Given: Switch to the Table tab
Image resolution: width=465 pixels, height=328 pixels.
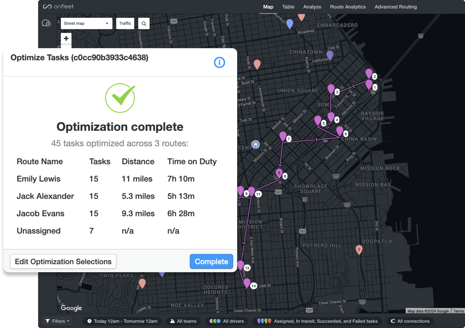Looking at the screenshot, I should [x=288, y=7].
